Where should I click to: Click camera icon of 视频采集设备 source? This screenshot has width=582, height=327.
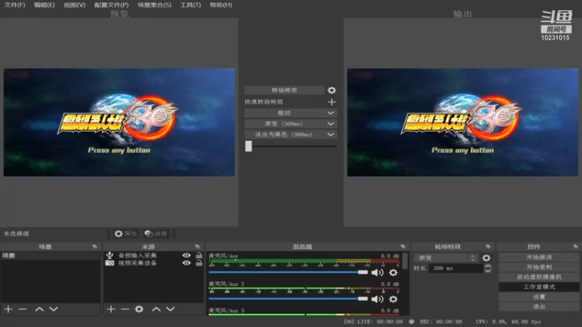tap(110, 263)
